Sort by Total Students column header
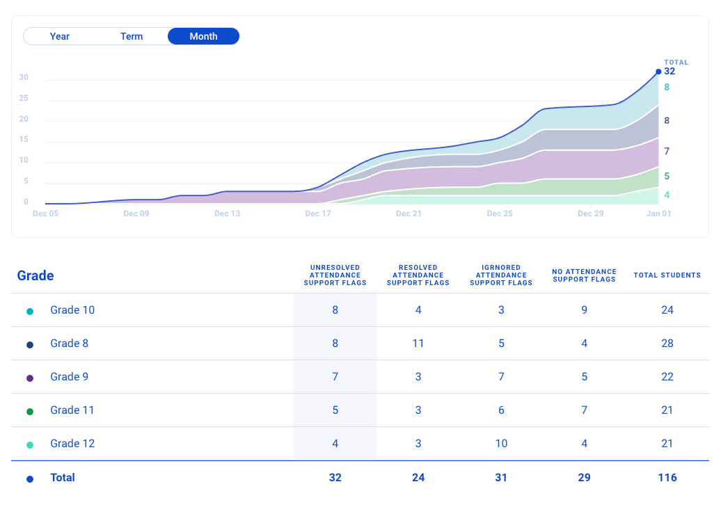 coord(667,275)
